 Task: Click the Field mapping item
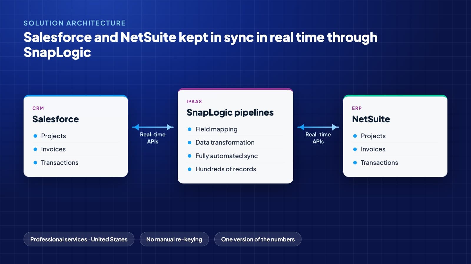(216, 129)
